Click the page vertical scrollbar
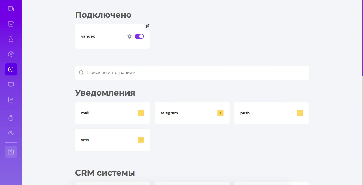Image resolution: width=363 pixels, height=185 pixels. coord(362,38)
